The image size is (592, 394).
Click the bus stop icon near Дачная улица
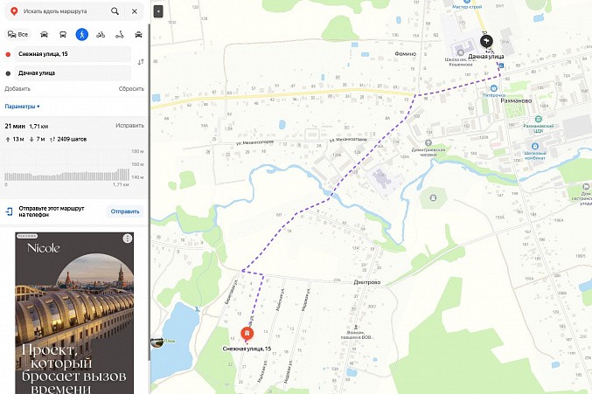pos(501,66)
